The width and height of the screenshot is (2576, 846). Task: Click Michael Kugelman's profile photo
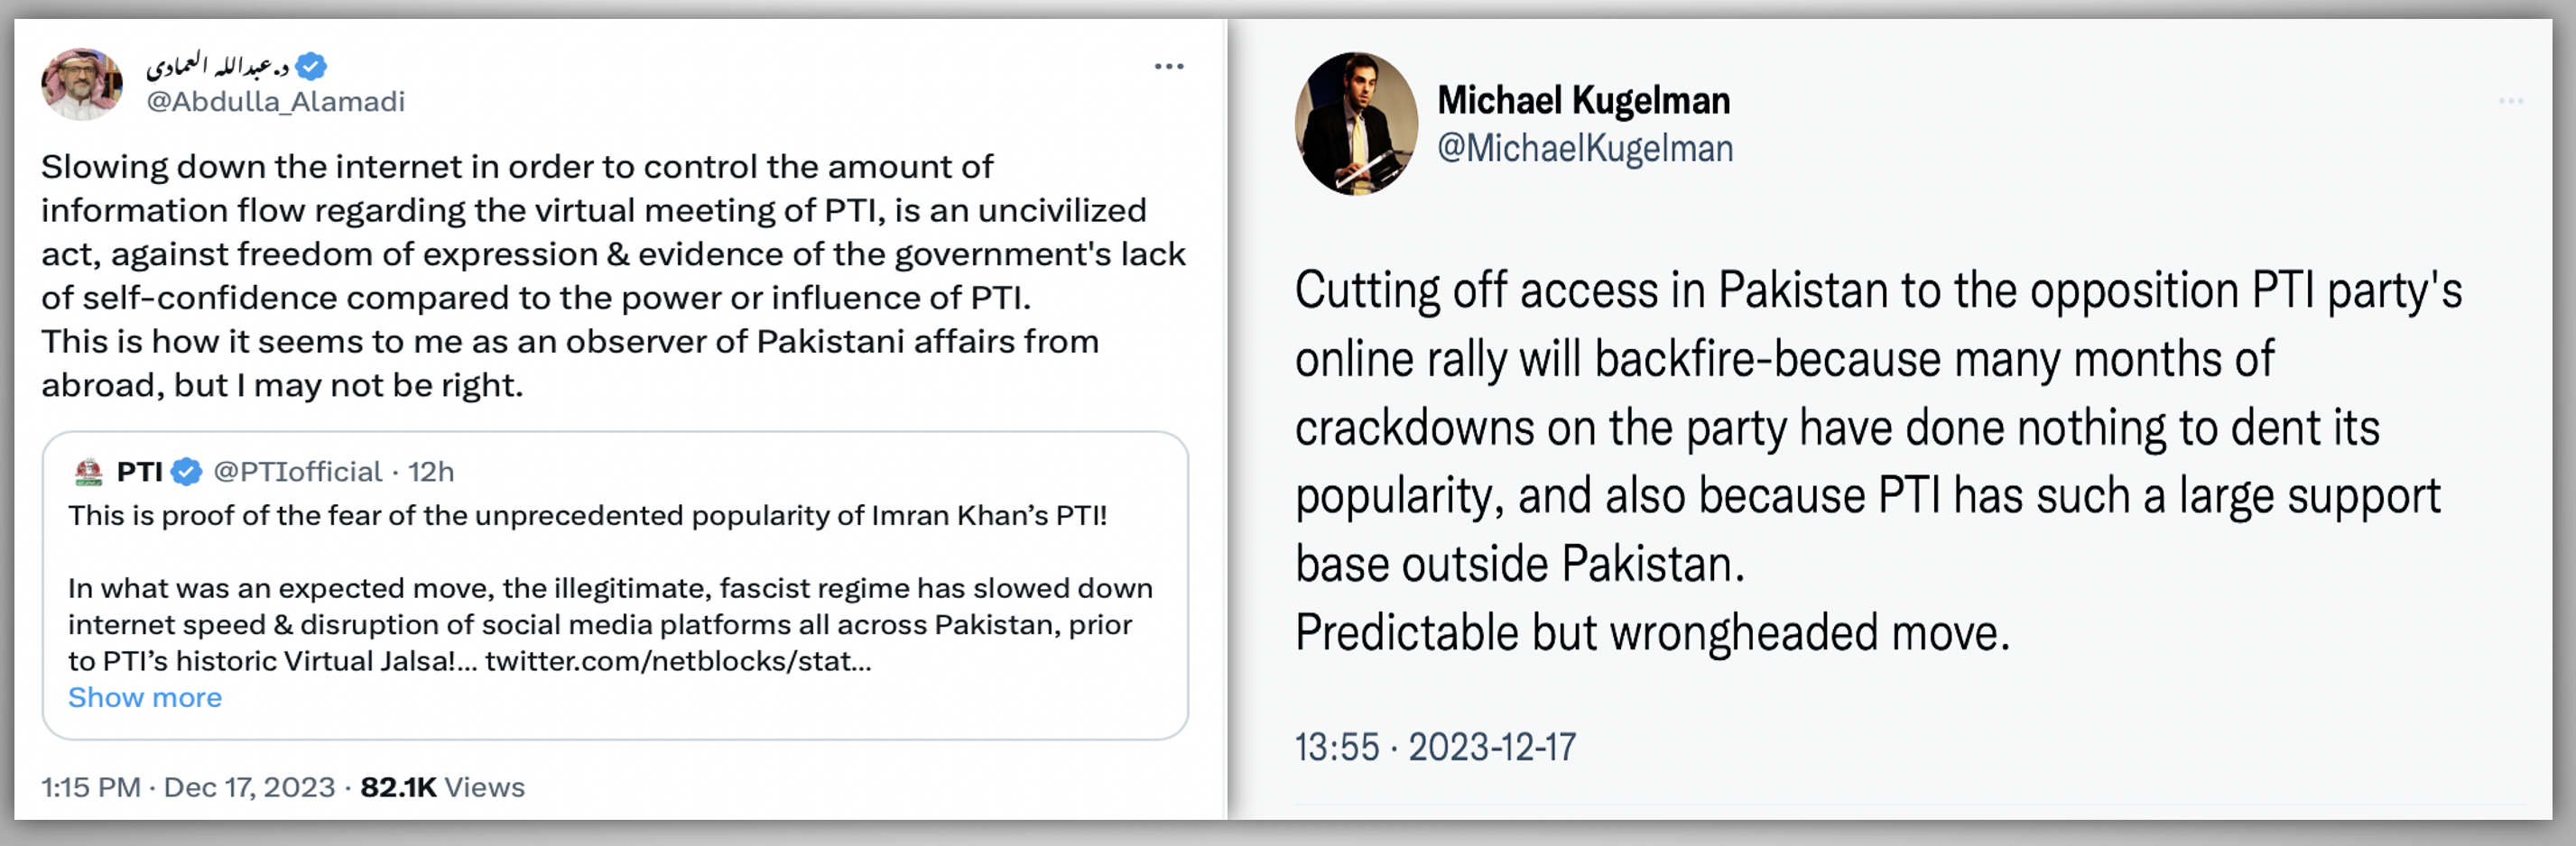click(x=1356, y=124)
